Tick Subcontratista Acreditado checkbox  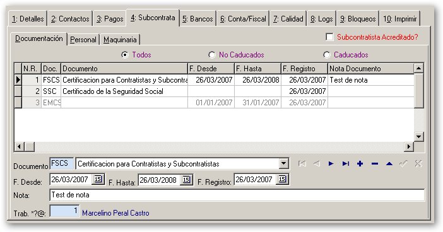click(329, 37)
